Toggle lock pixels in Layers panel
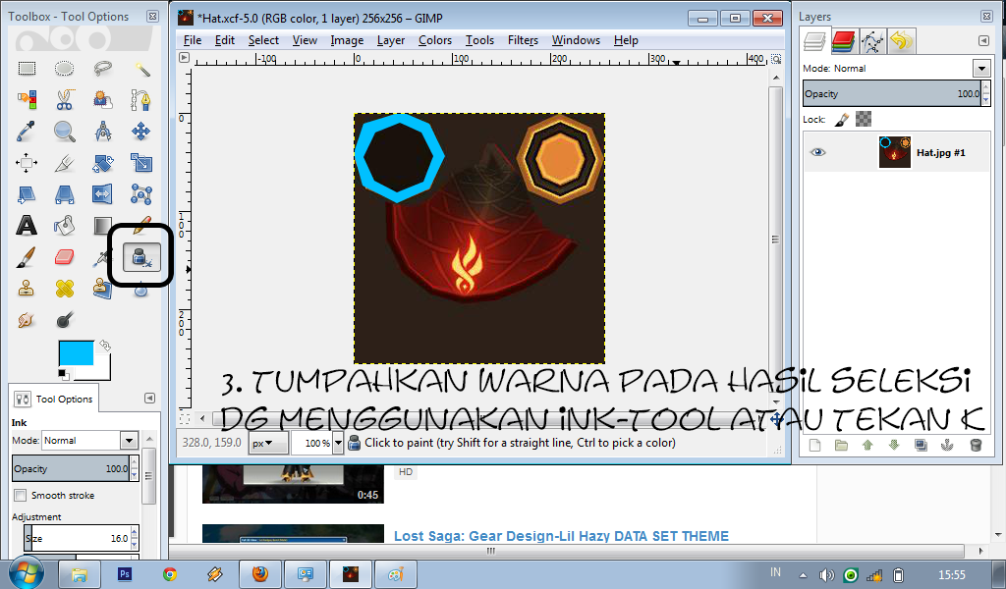The width and height of the screenshot is (1006, 589). click(842, 119)
